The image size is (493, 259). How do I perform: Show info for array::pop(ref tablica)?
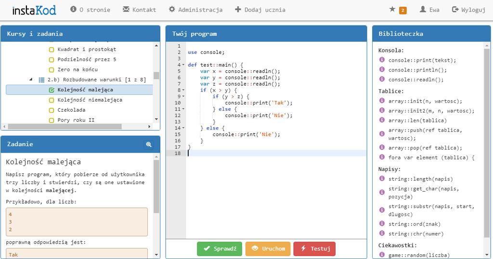click(382, 147)
